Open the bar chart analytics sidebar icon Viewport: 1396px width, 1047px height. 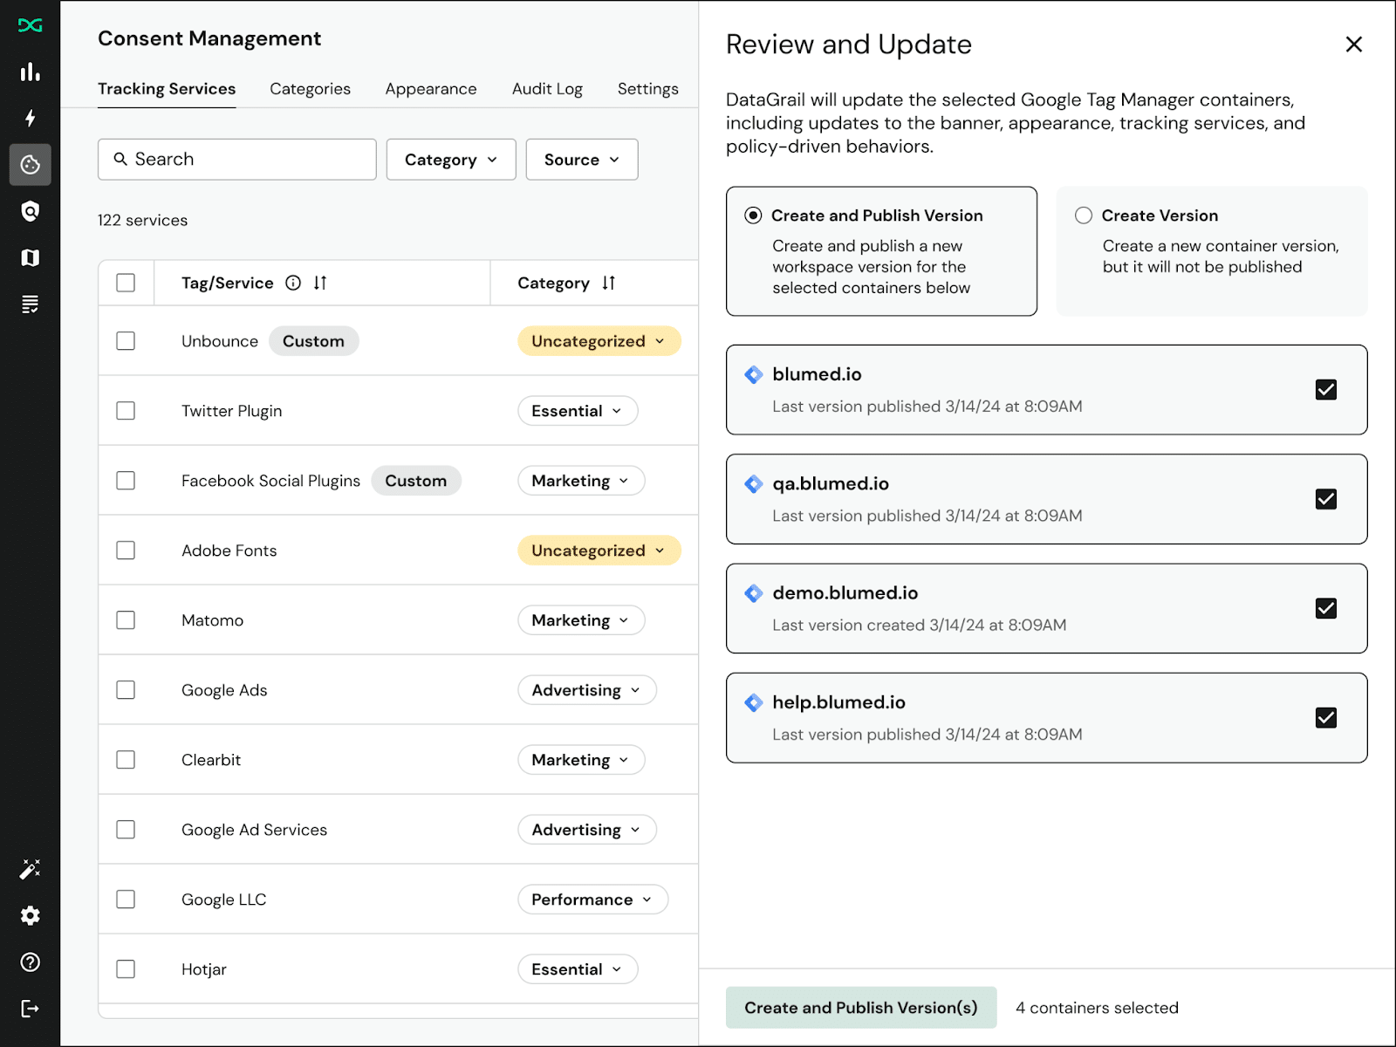(30, 72)
